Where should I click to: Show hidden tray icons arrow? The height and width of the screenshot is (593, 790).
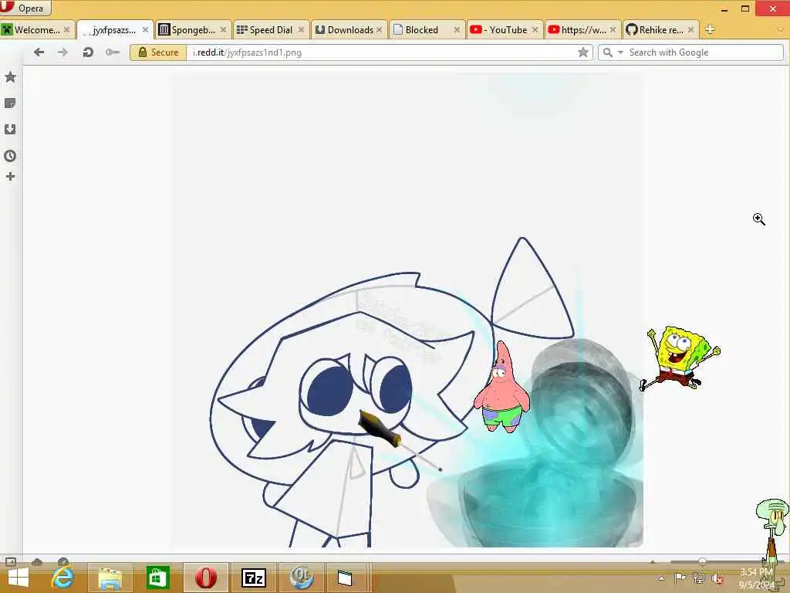pyautogui.click(x=661, y=578)
